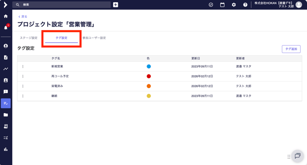Click the 継続 tag name
This screenshot has height=165, width=307.
tap(55, 96)
